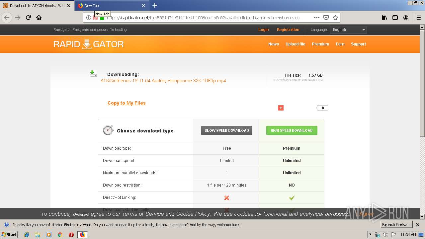The width and height of the screenshot is (425, 239).
Task: Click 'Direct/Hot Linking:' row label
Action: [x=120, y=198]
